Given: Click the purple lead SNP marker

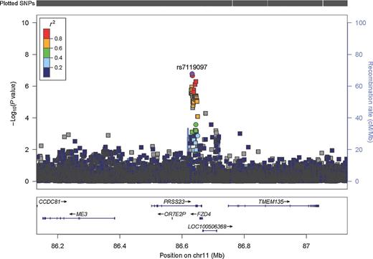Looking at the screenshot, I should (192, 74).
